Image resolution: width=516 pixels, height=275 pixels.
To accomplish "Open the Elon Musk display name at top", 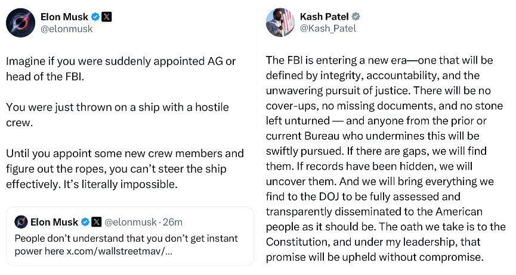I will (x=64, y=17).
